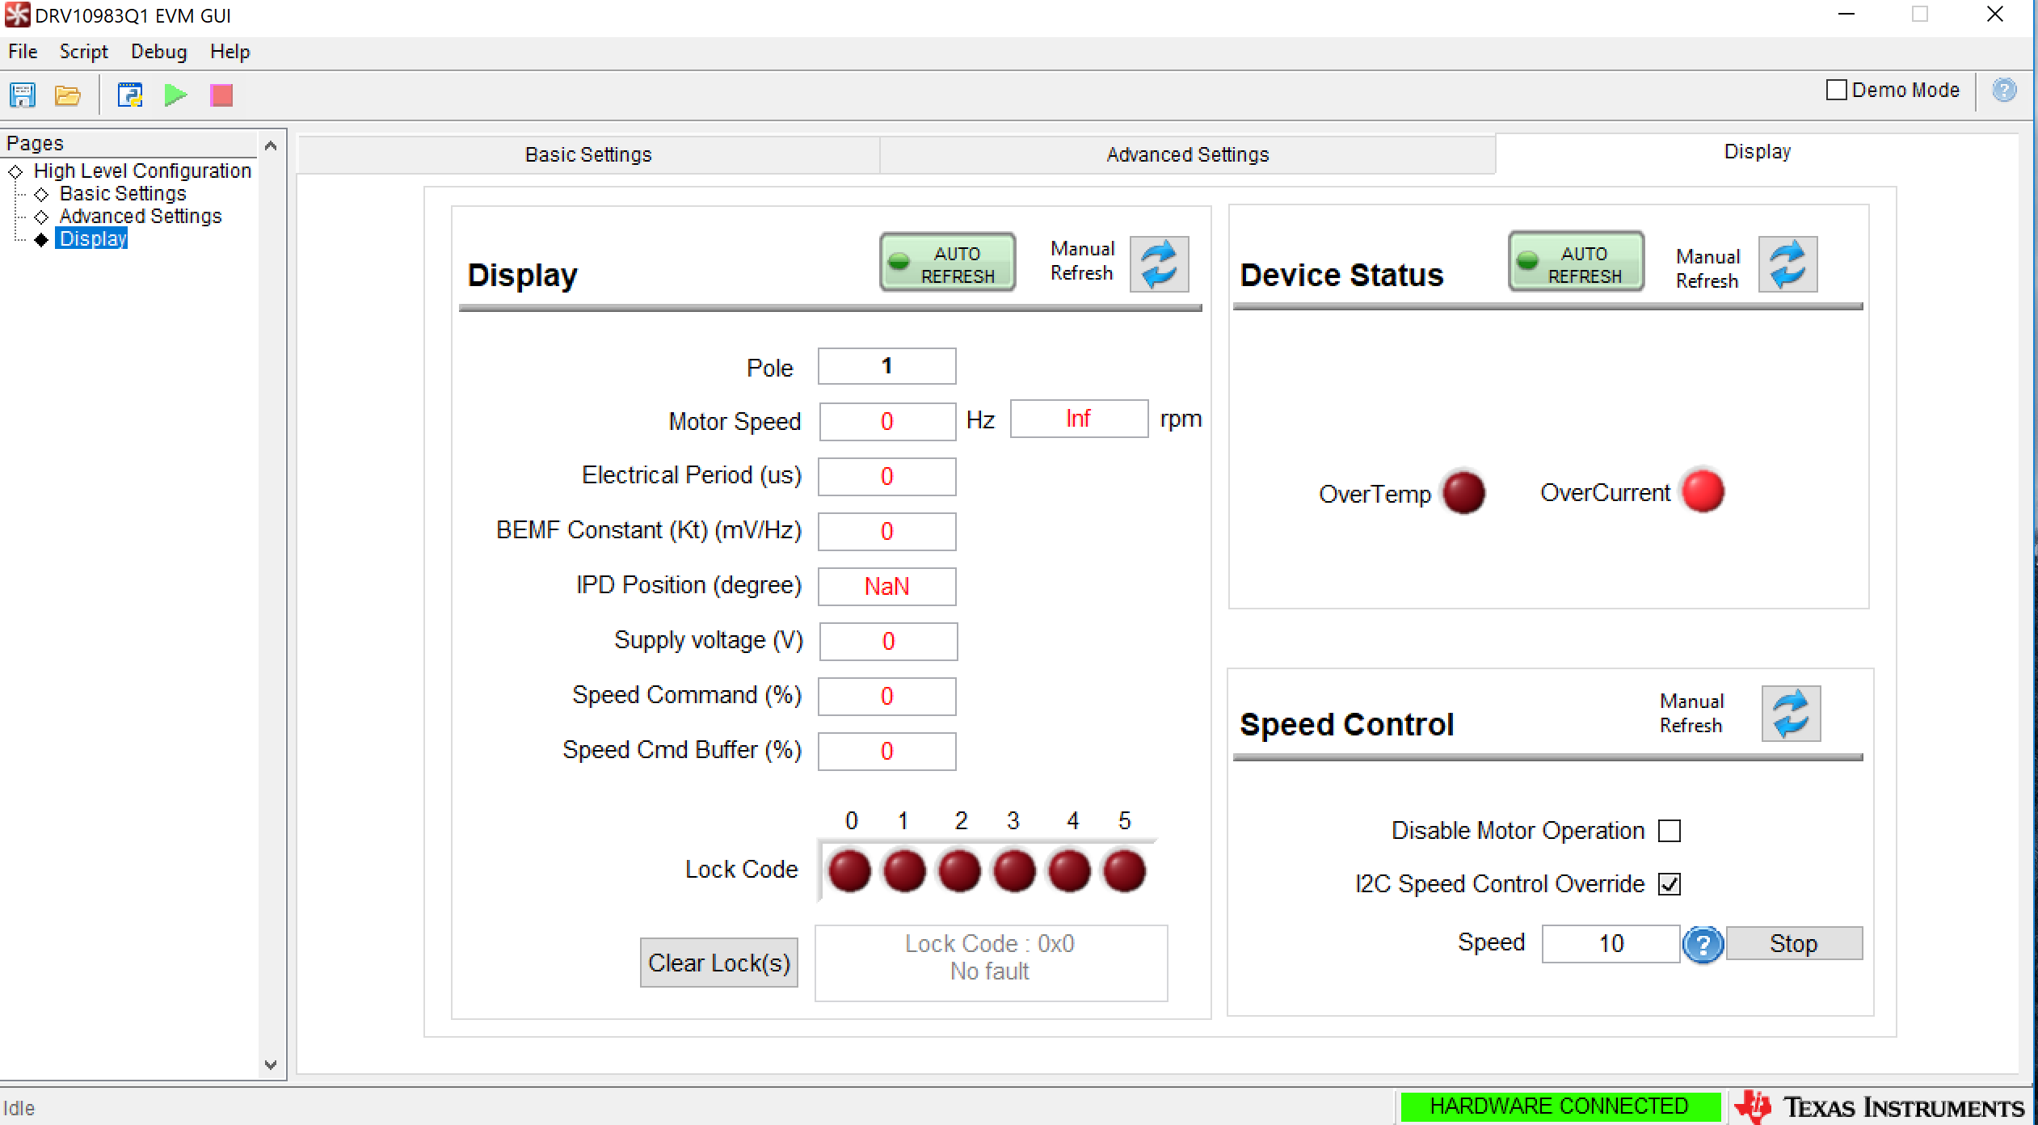Uncheck I2C Speed Control Override
This screenshot has width=2038, height=1125.
click(1670, 884)
